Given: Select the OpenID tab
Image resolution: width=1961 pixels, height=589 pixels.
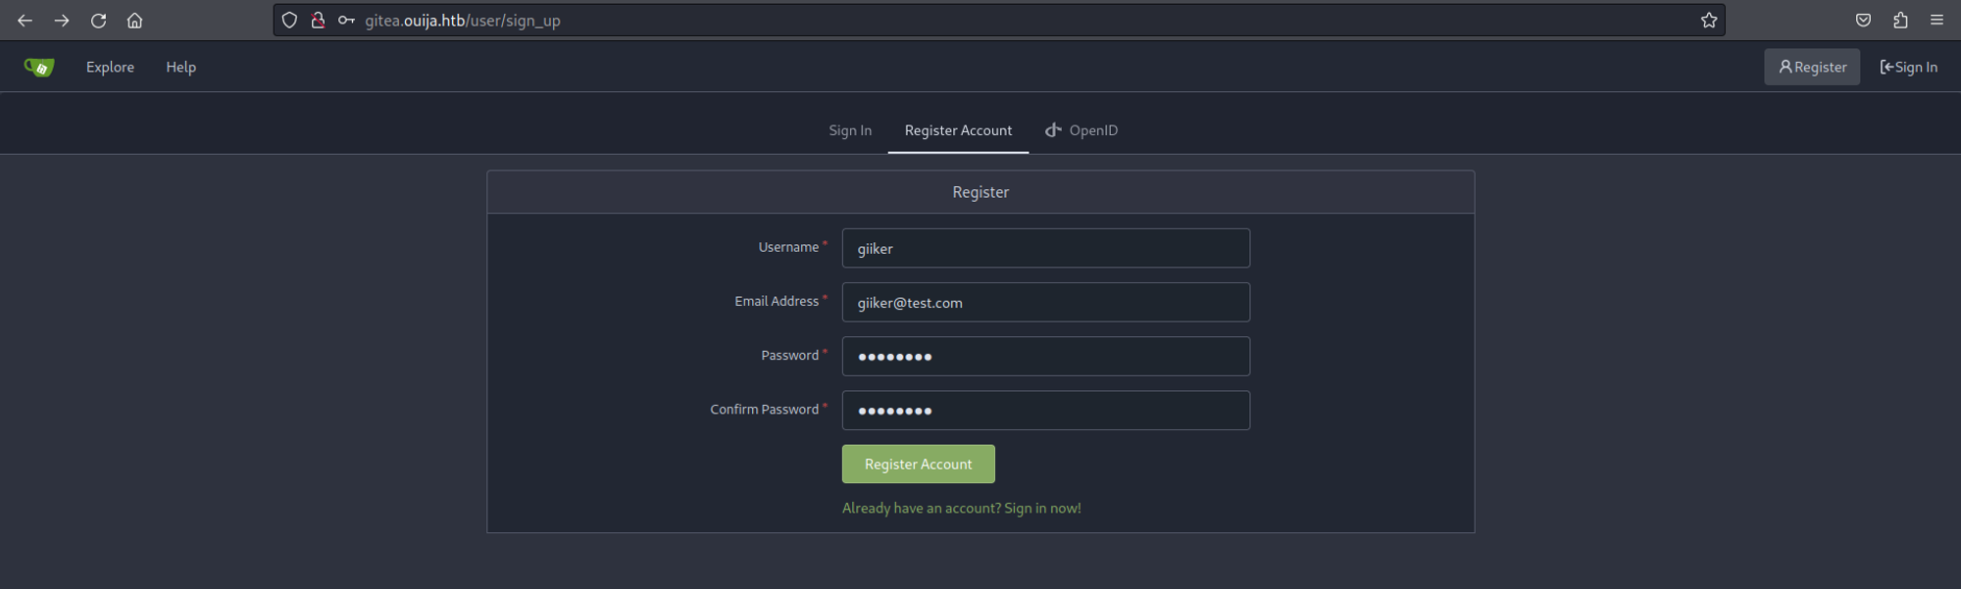Looking at the screenshot, I should tap(1081, 130).
